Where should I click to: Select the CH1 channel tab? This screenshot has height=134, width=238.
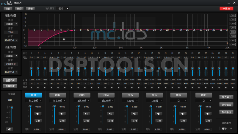[34, 95]
